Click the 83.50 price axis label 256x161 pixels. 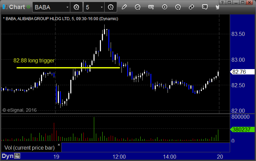(238, 34)
